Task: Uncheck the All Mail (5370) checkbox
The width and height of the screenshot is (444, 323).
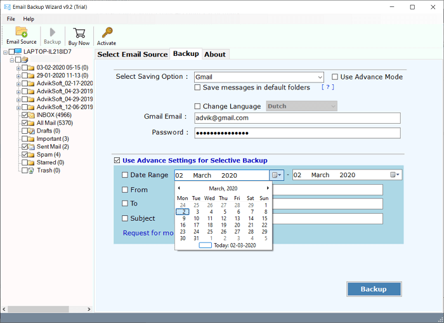Action: [x=25, y=123]
